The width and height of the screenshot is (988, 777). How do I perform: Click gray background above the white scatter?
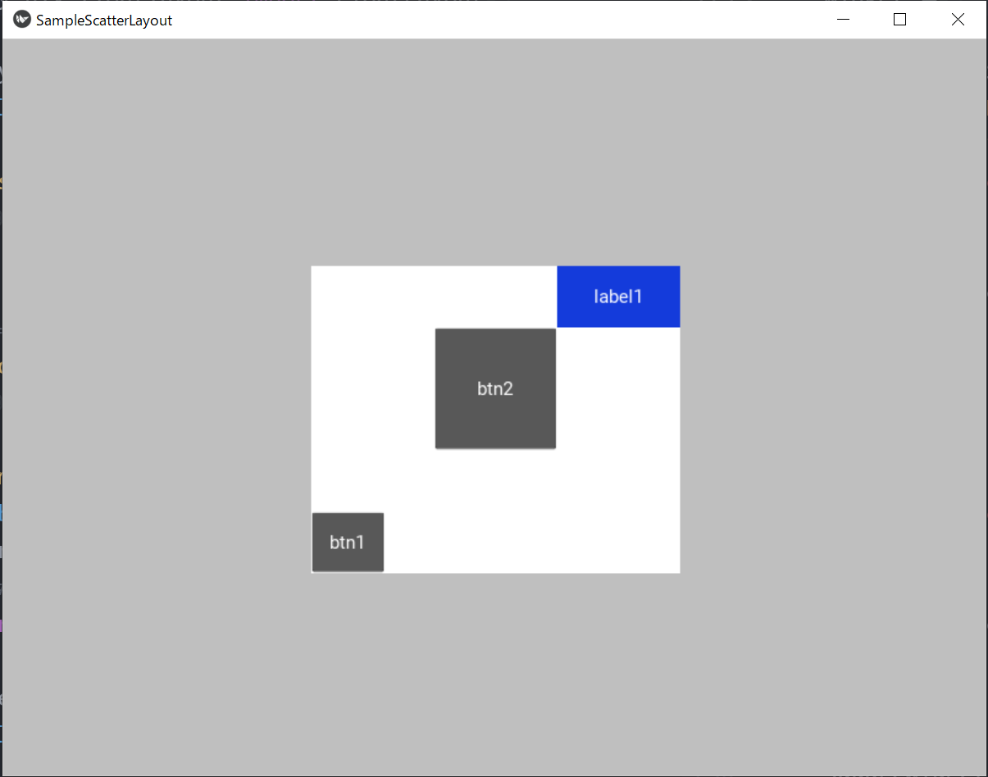tap(495, 152)
